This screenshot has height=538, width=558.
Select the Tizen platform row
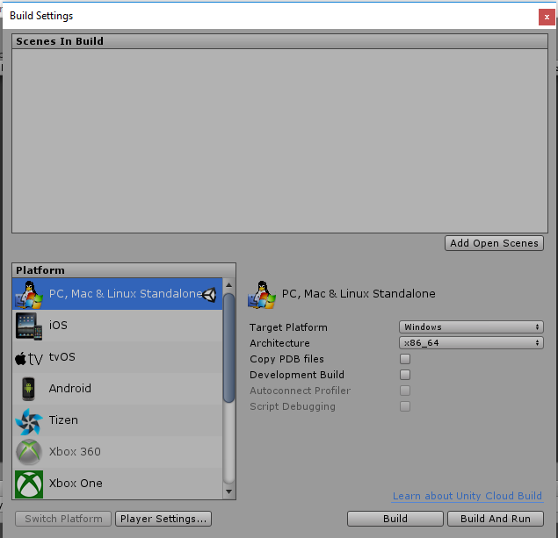(x=118, y=420)
